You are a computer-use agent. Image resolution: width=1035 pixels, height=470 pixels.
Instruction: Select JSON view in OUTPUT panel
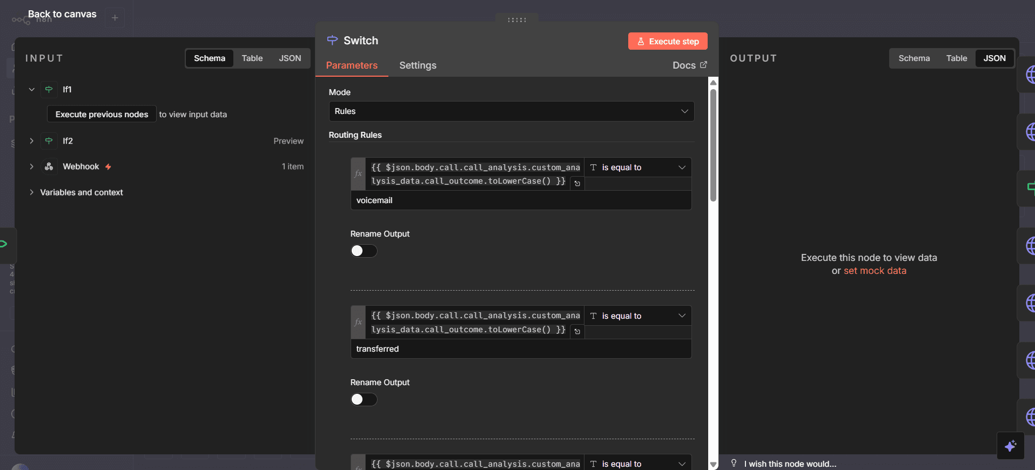(994, 58)
